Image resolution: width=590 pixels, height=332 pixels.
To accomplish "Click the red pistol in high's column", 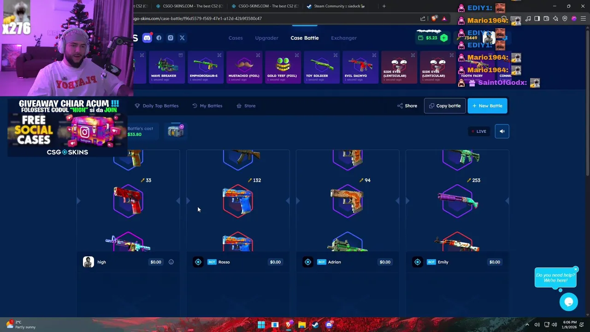I will 128,201.
